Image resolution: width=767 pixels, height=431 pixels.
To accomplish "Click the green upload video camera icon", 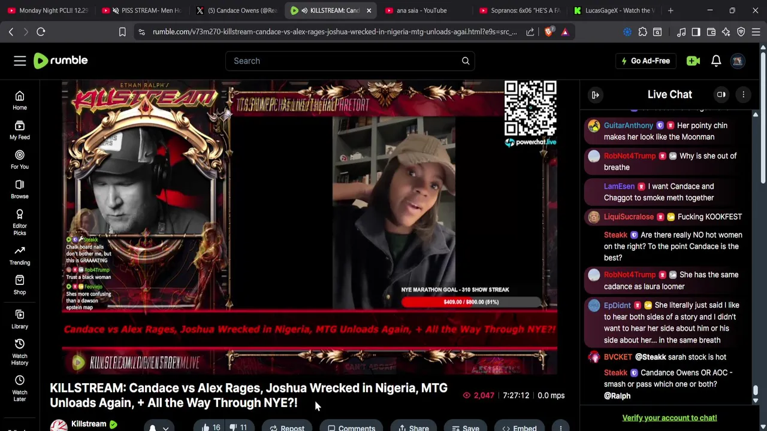I will 693,60.
